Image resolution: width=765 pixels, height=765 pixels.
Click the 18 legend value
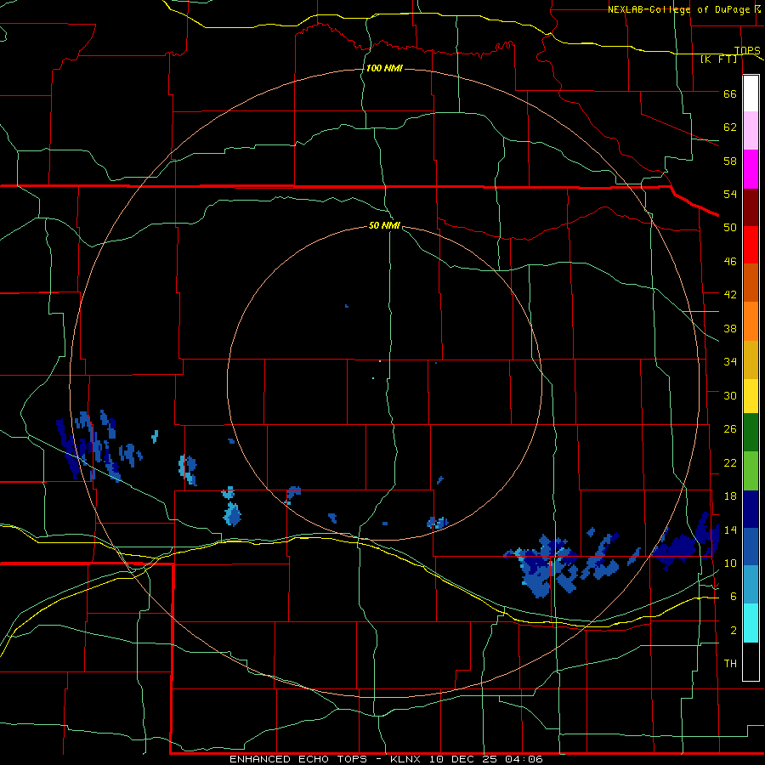[730, 496]
